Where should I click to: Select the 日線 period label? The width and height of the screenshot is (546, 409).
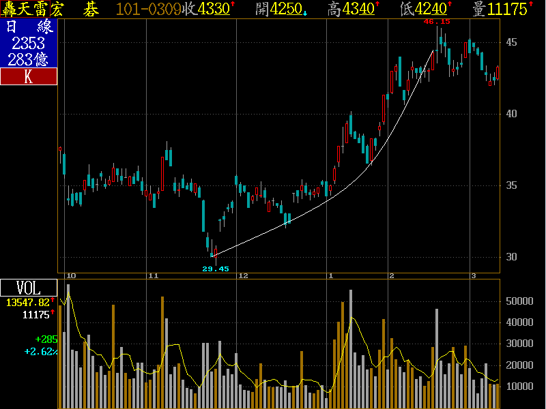point(28,27)
